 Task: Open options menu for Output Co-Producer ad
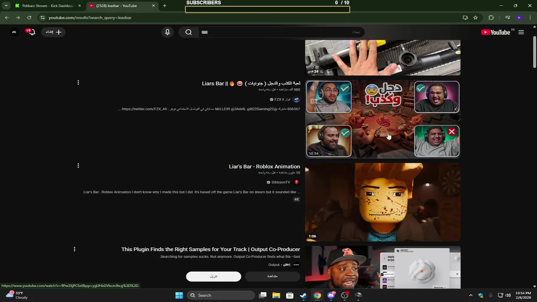click(x=74, y=249)
